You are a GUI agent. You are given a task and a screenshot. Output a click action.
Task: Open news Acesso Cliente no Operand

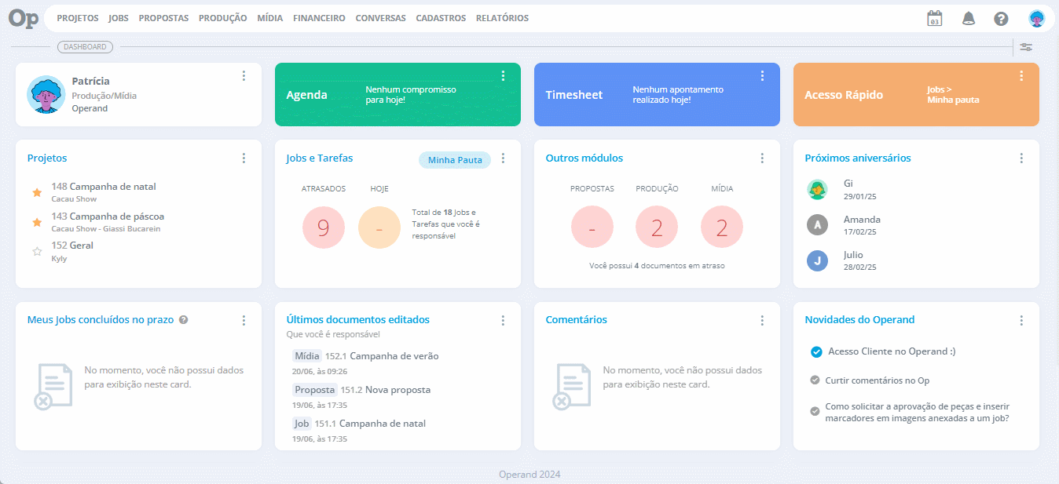coord(892,351)
